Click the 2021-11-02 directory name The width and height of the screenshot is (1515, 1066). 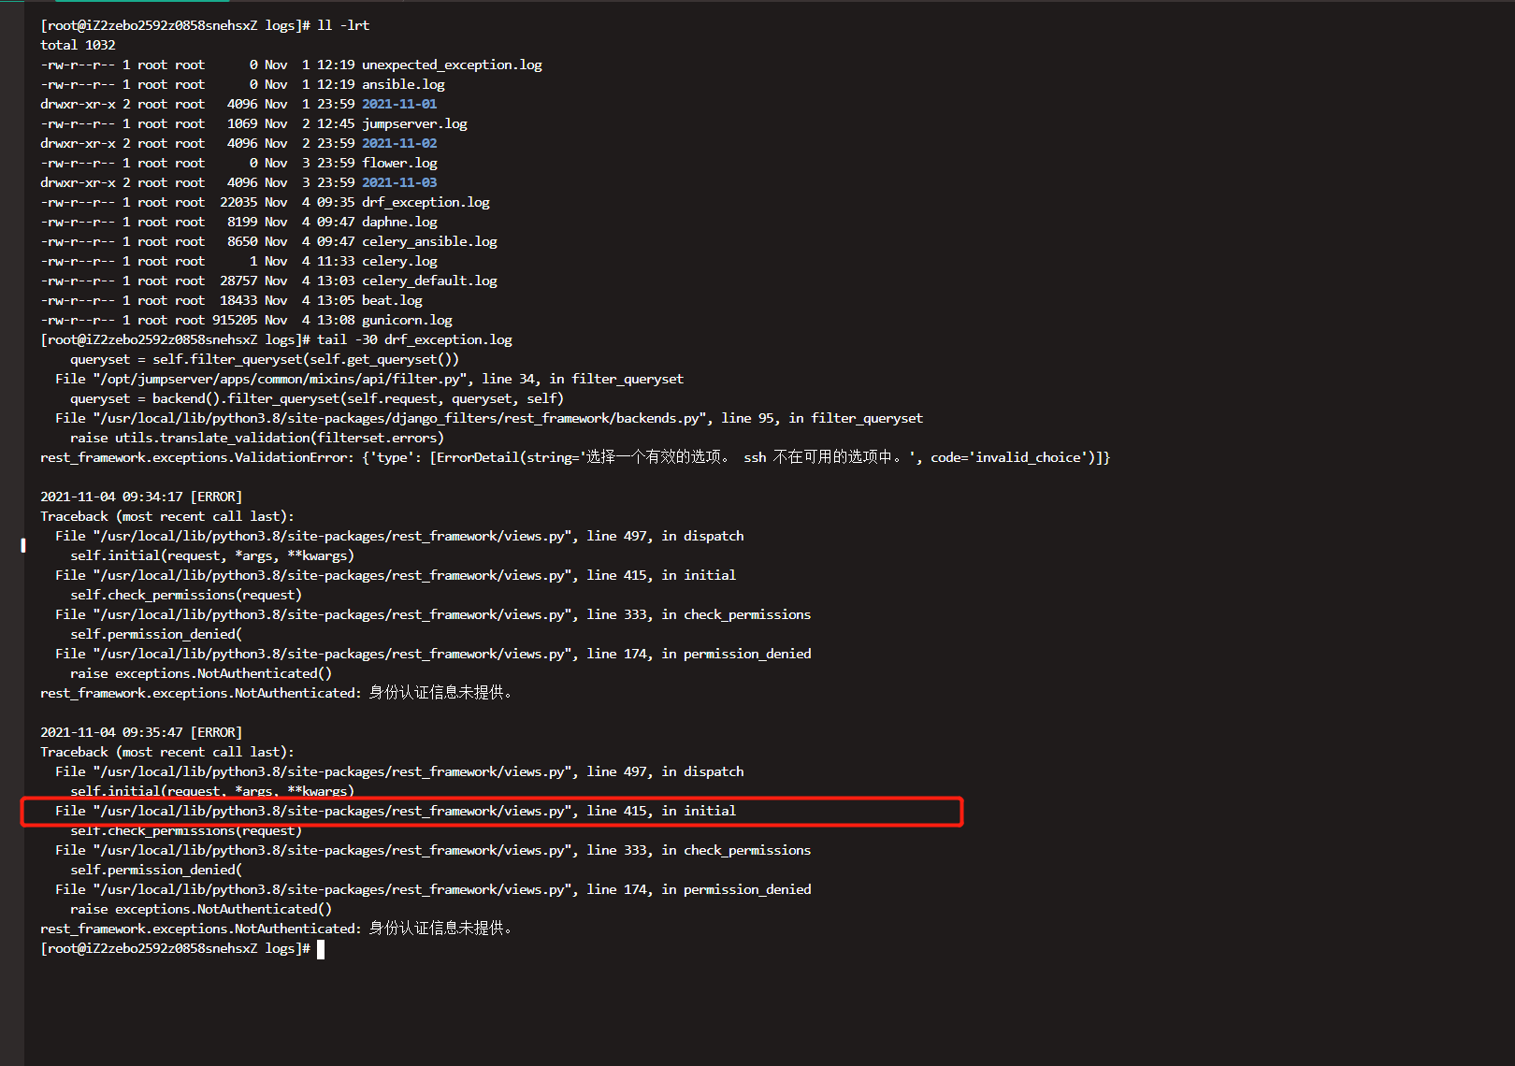point(399,142)
